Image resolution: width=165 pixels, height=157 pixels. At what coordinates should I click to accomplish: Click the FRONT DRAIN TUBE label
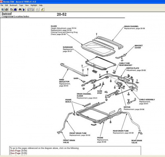pos(78,133)
